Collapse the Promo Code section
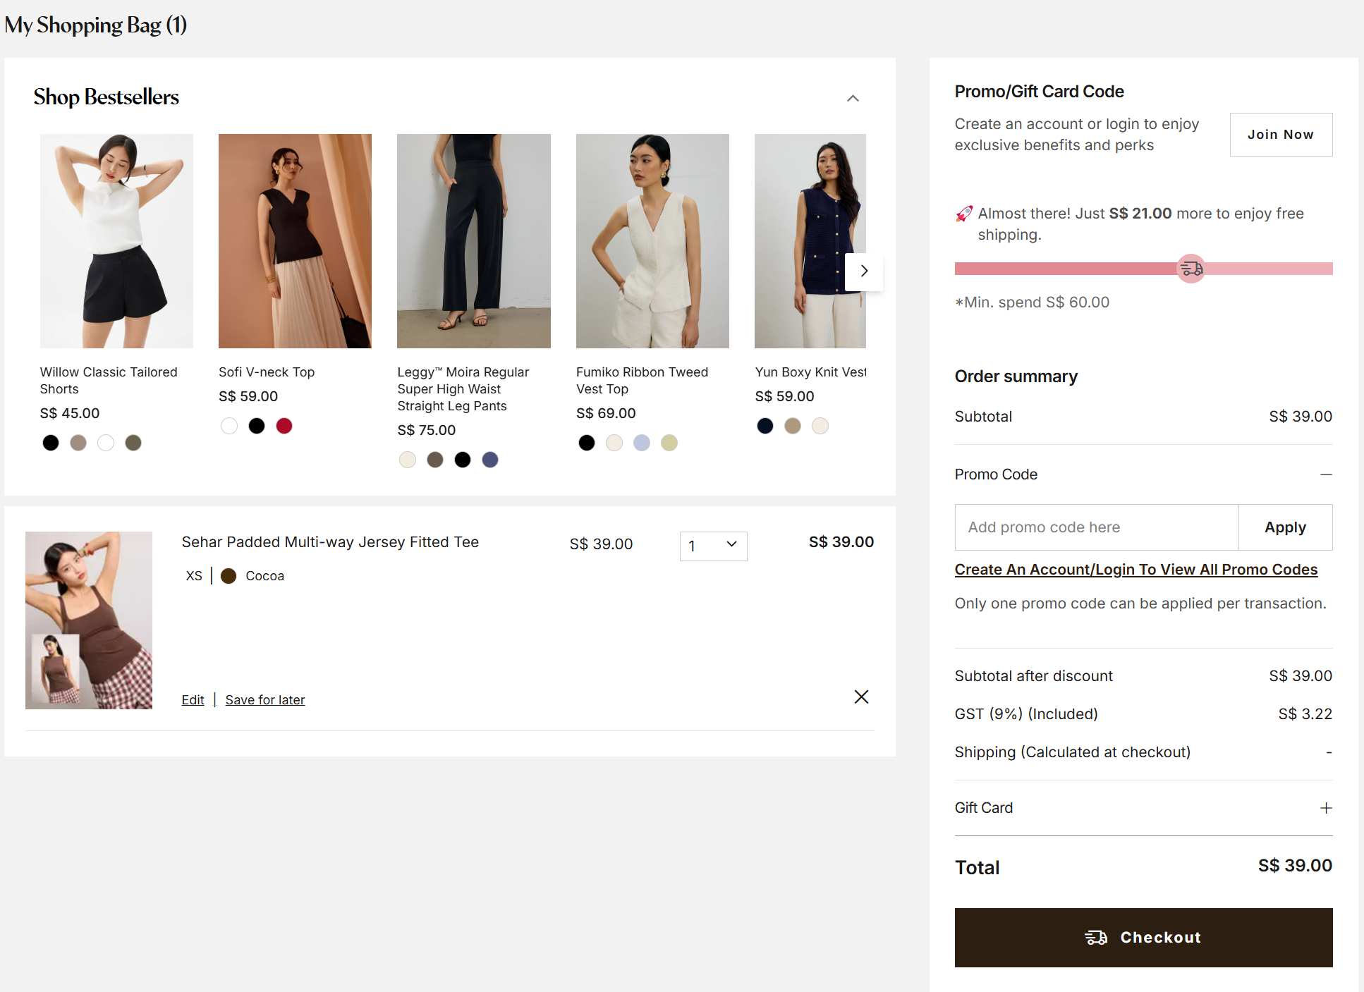Viewport: 1364px width, 992px height. 1326,474
